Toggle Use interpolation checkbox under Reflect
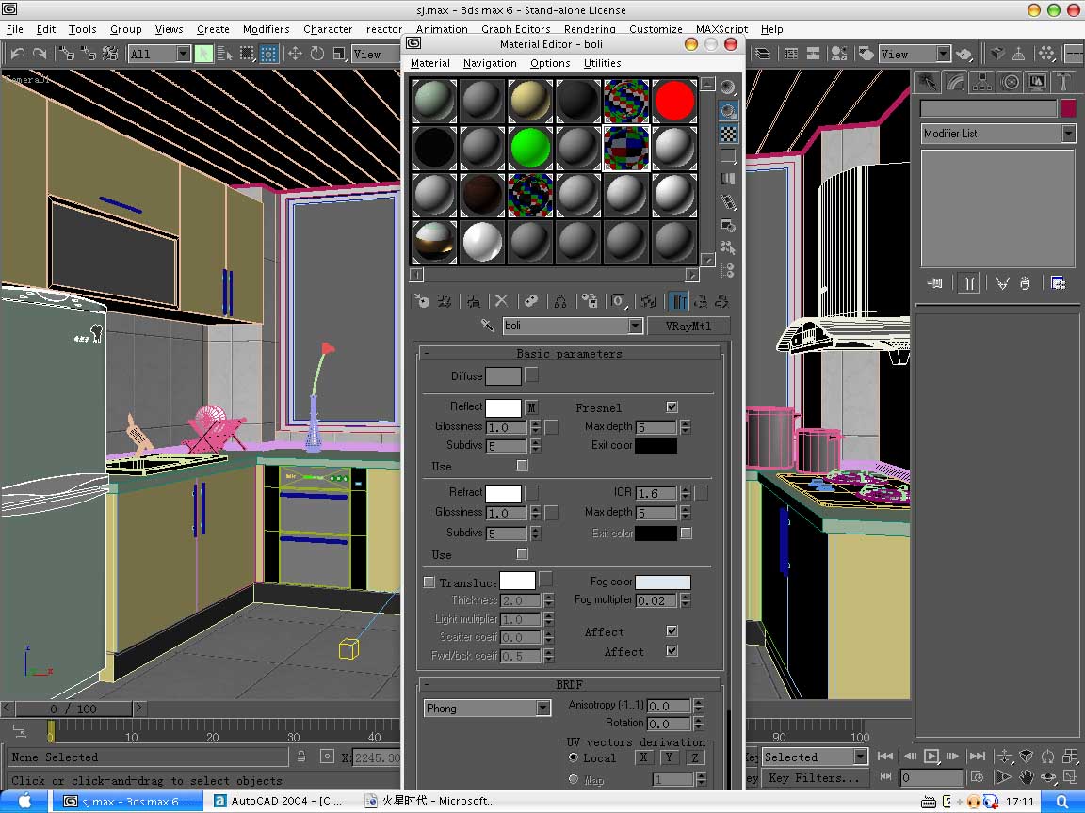This screenshot has width=1085, height=813. point(523,465)
